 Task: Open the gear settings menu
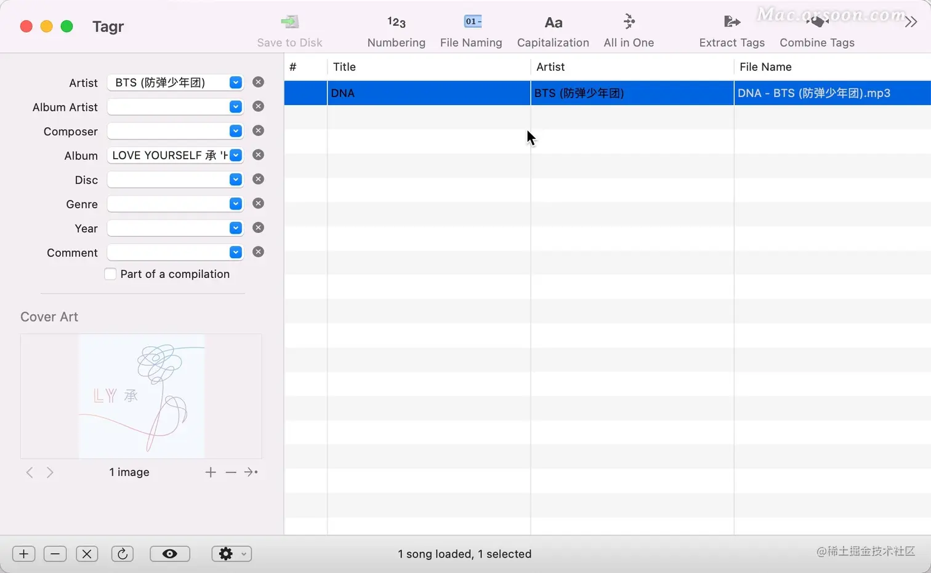pyautogui.click(x=232, y=554)
